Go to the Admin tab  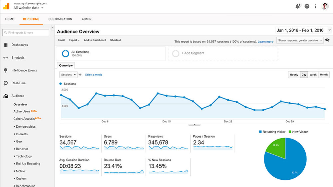pyautogui.click(x=87, y=19)
